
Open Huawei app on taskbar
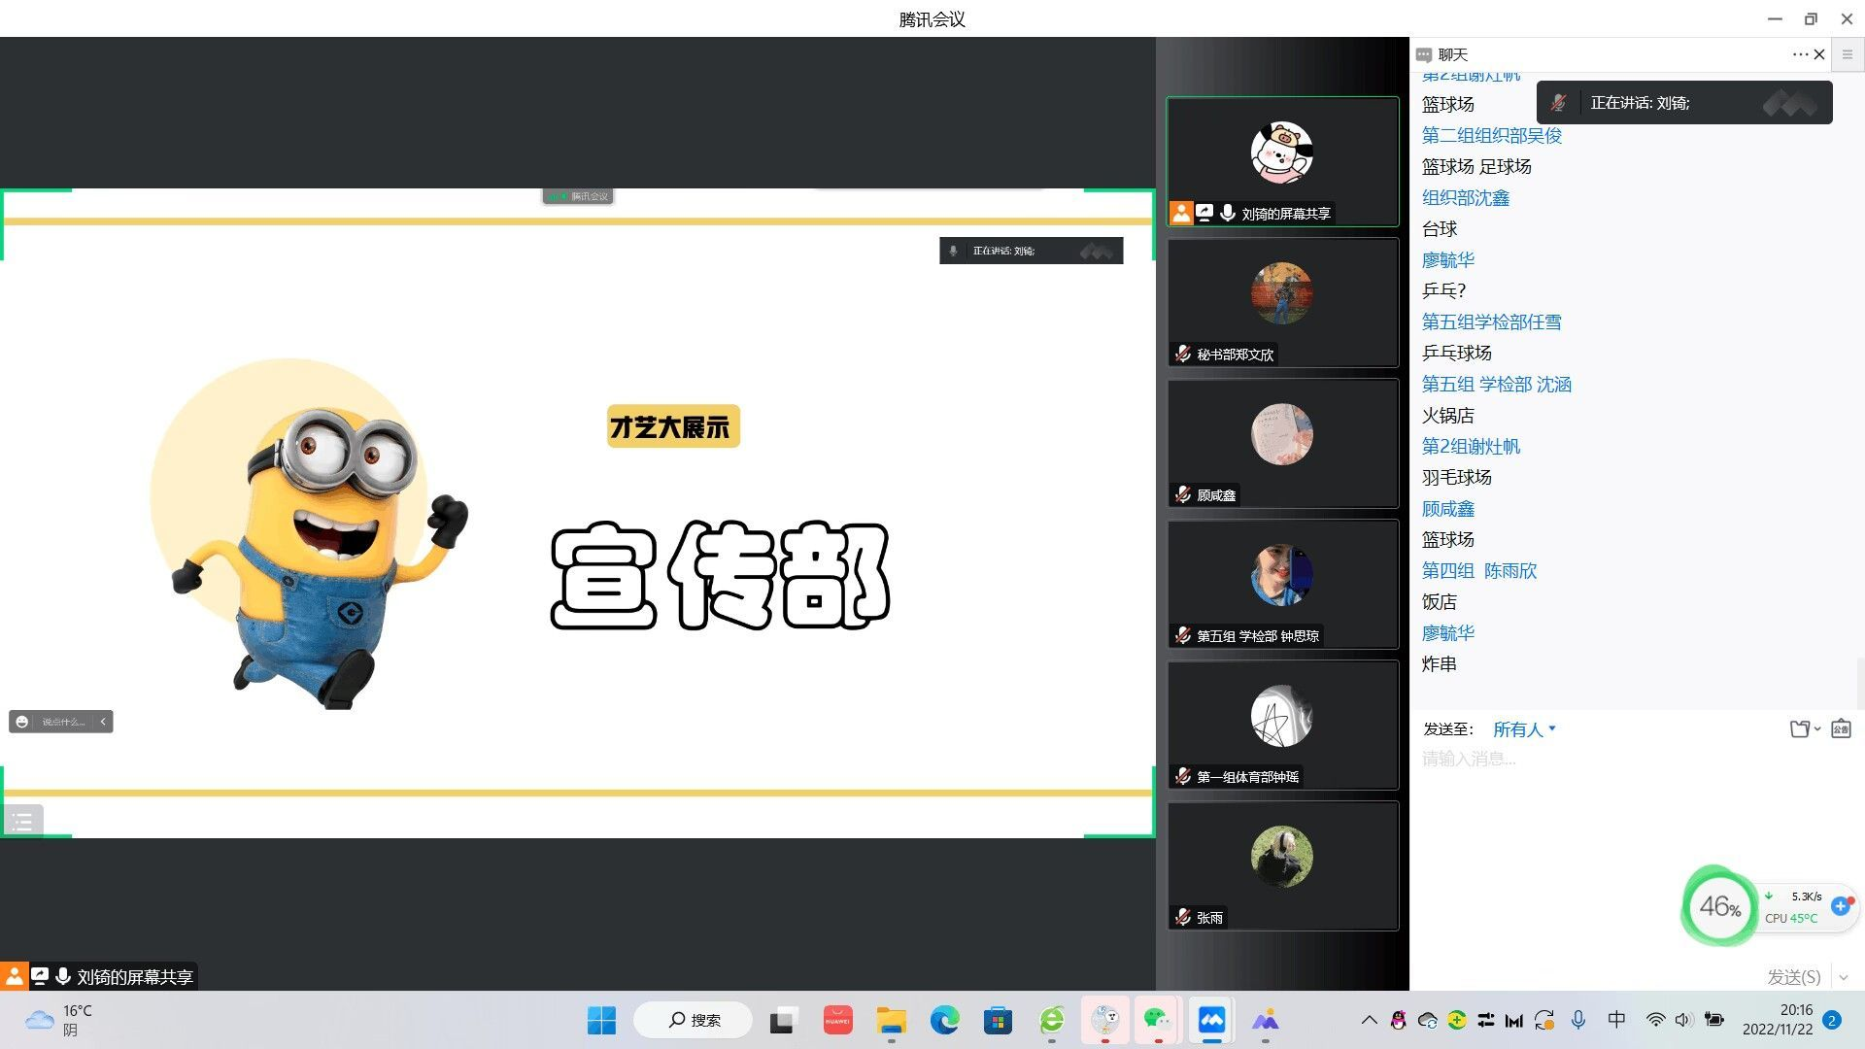pyautogui.click(x=837, y=1020)
